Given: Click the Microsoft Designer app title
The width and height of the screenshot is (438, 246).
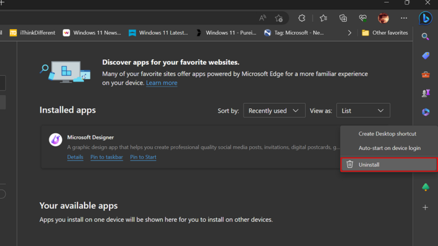Looking at the screenshot, I should [90, 137].
